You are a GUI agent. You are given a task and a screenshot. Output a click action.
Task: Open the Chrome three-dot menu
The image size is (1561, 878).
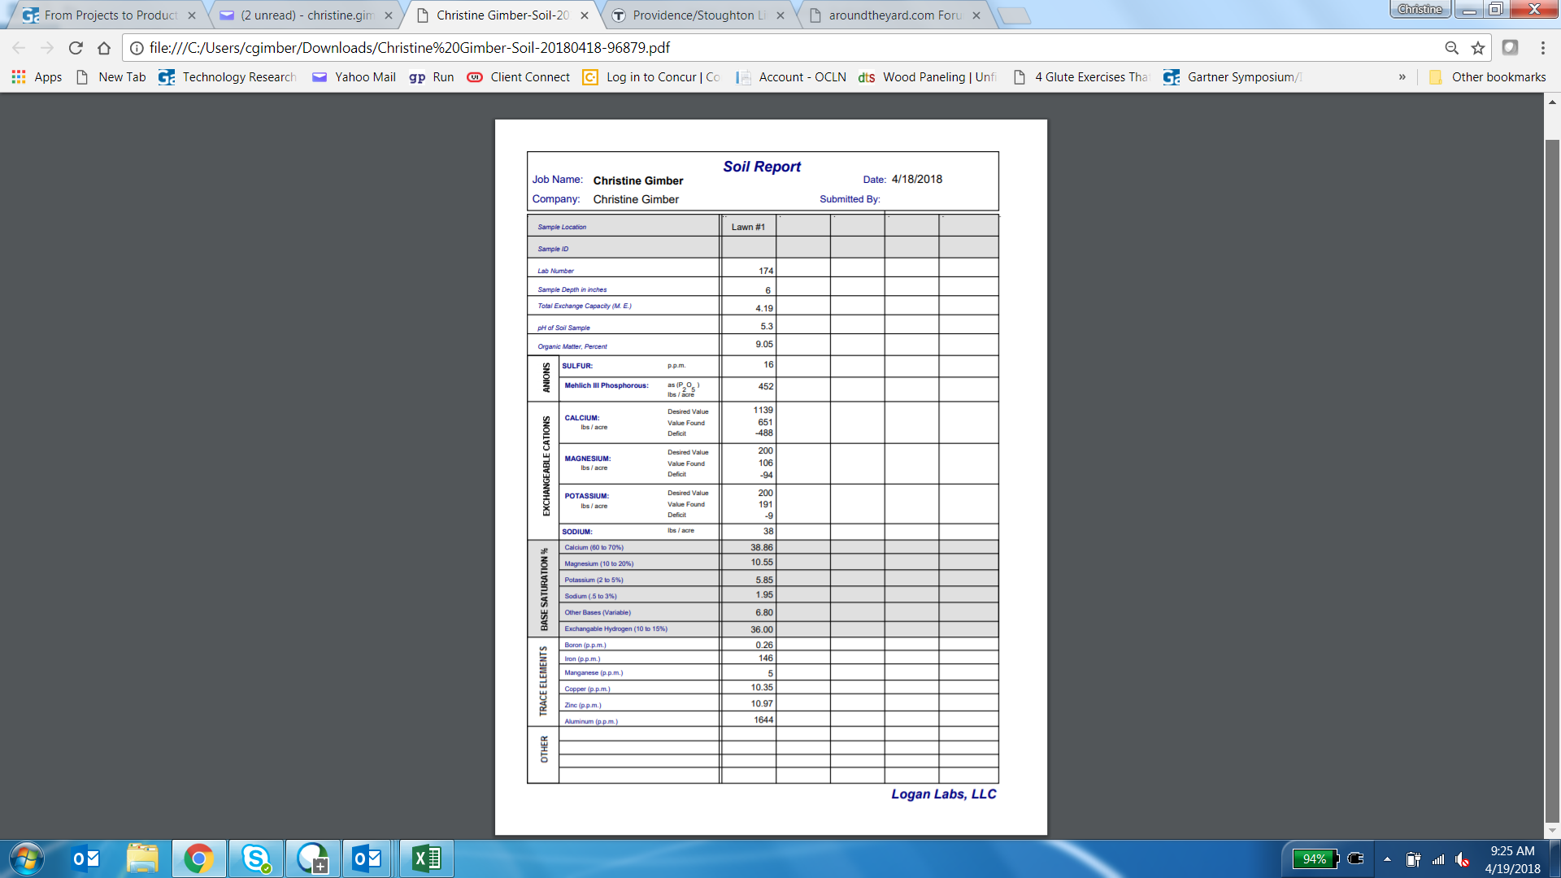1542,48
